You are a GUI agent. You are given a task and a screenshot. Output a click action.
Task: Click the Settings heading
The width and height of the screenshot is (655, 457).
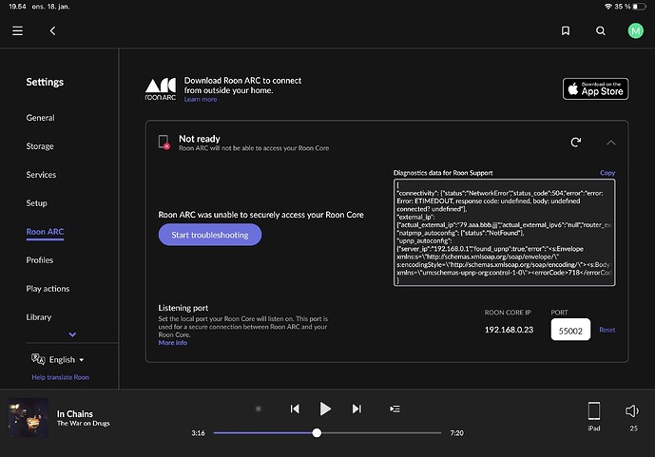tap(45, 82)
